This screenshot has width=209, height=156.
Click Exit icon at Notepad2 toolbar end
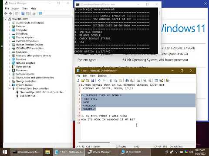(x=168, y=81)
